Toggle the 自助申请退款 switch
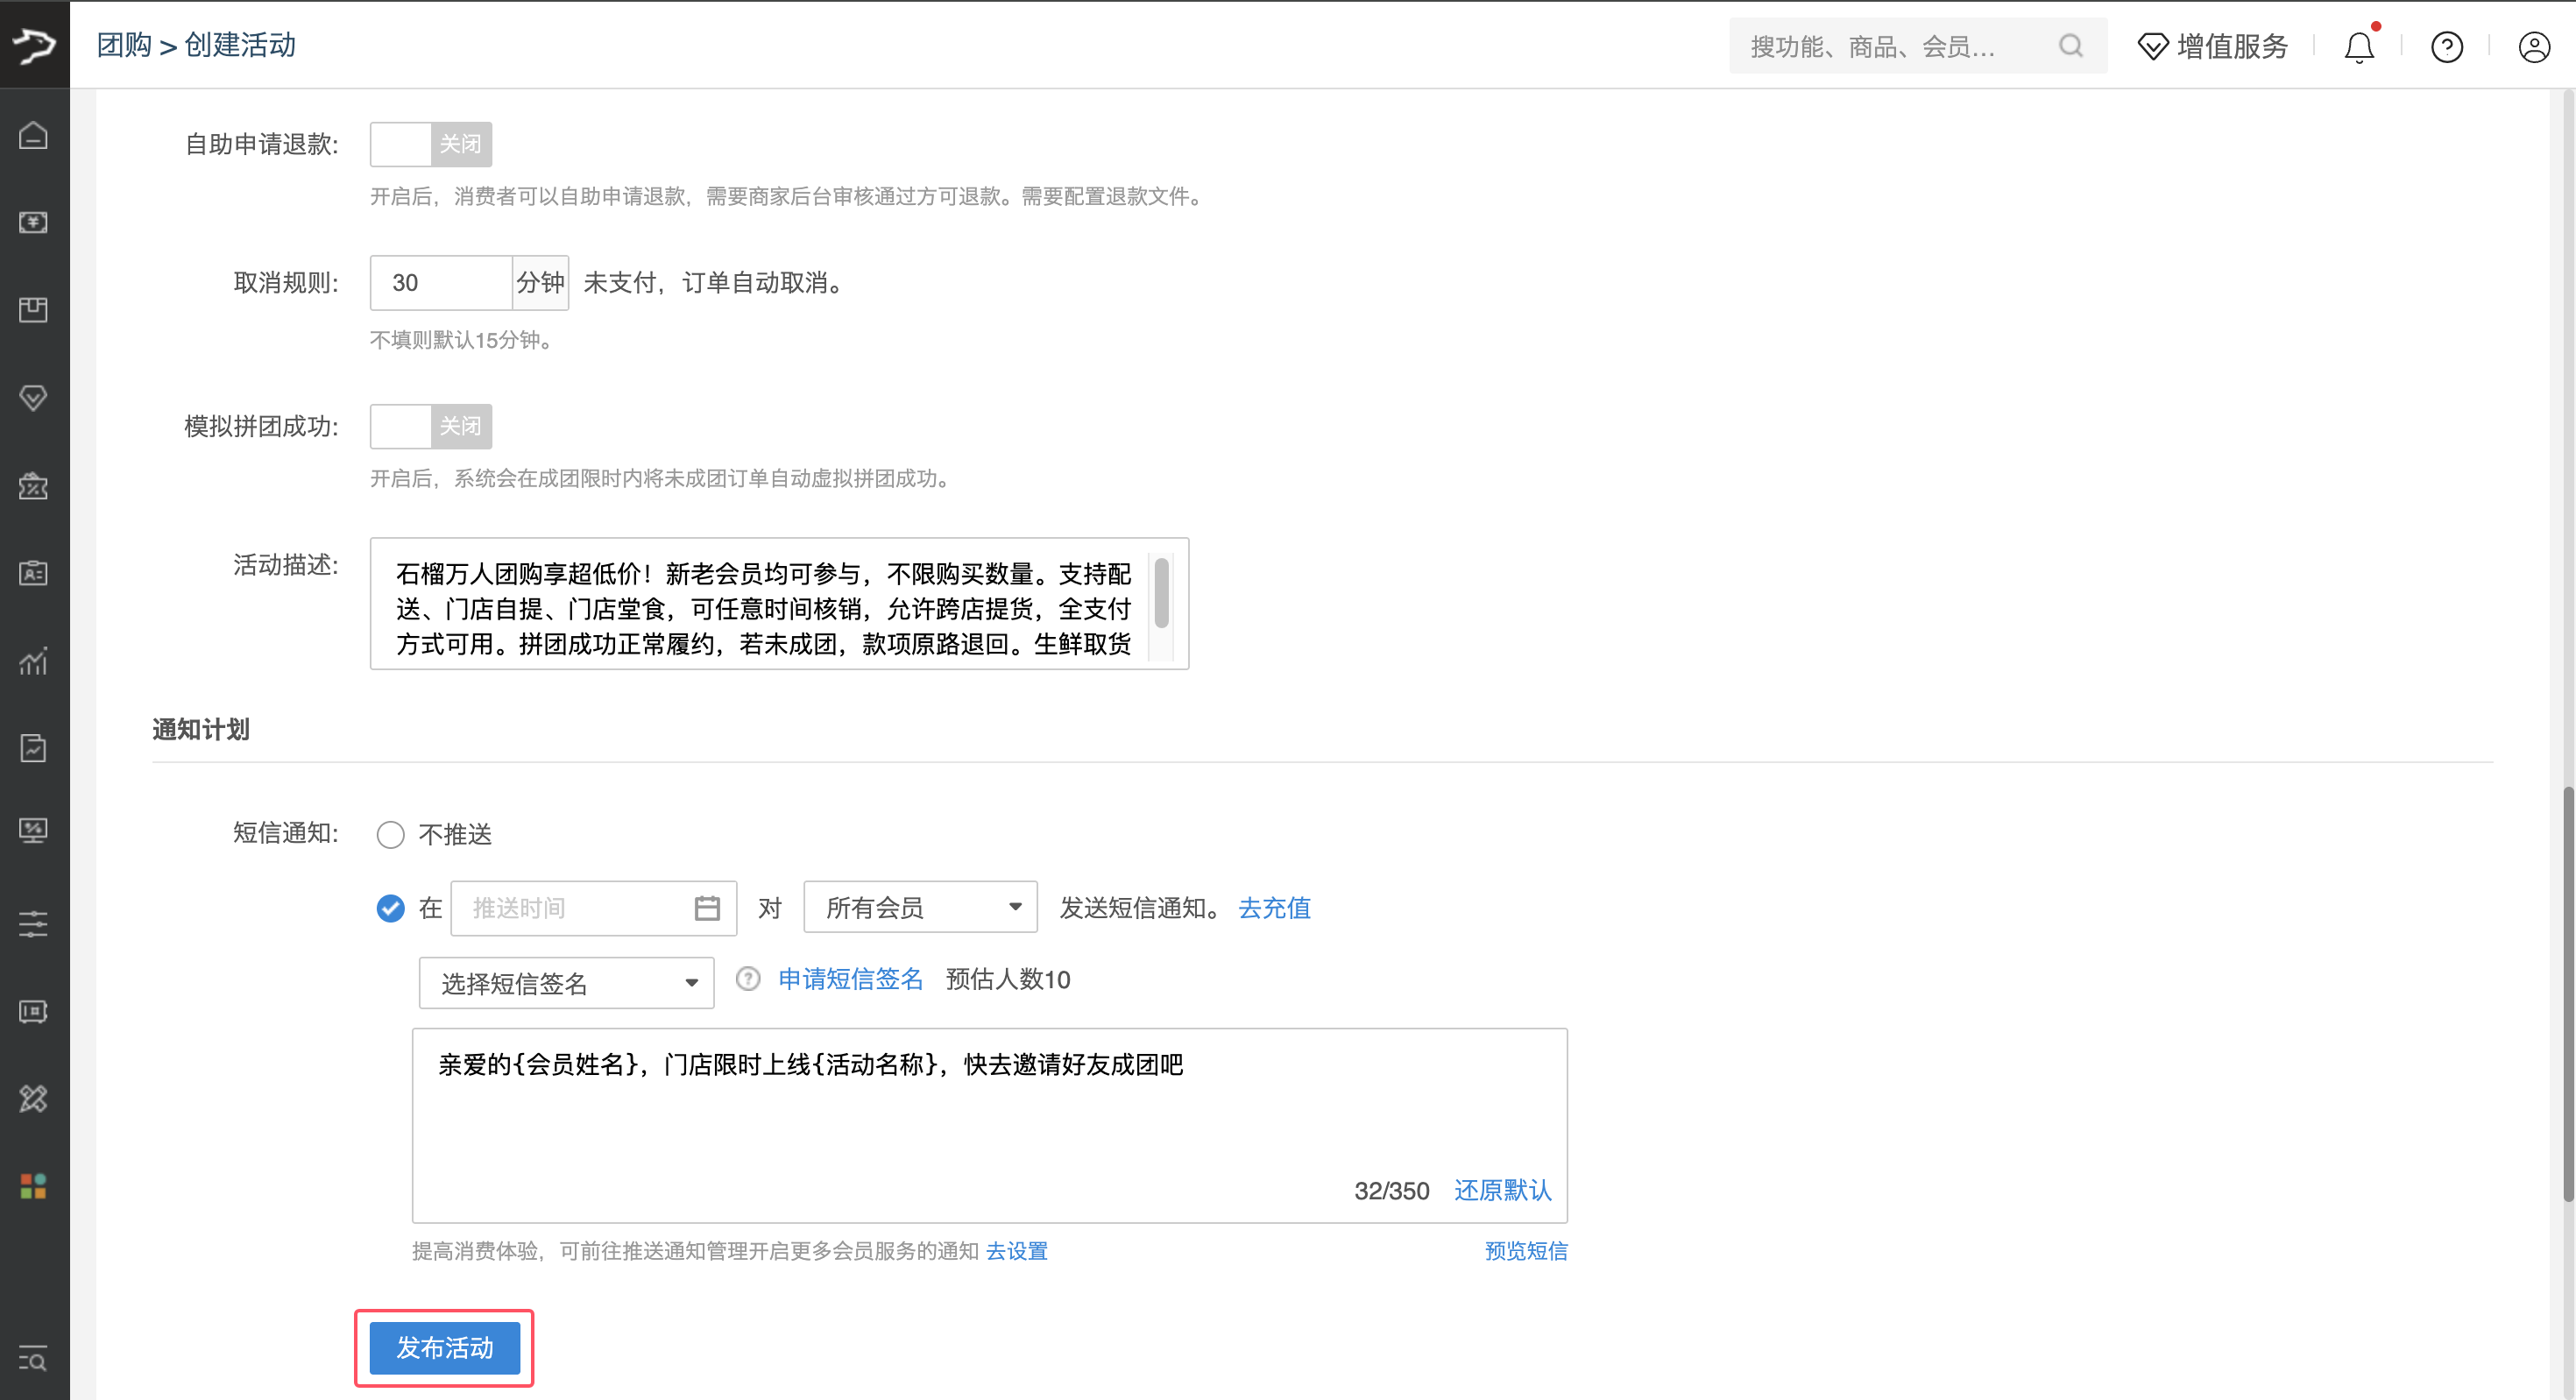Viewport: 2576px width, 1400px height. point(431,144)
